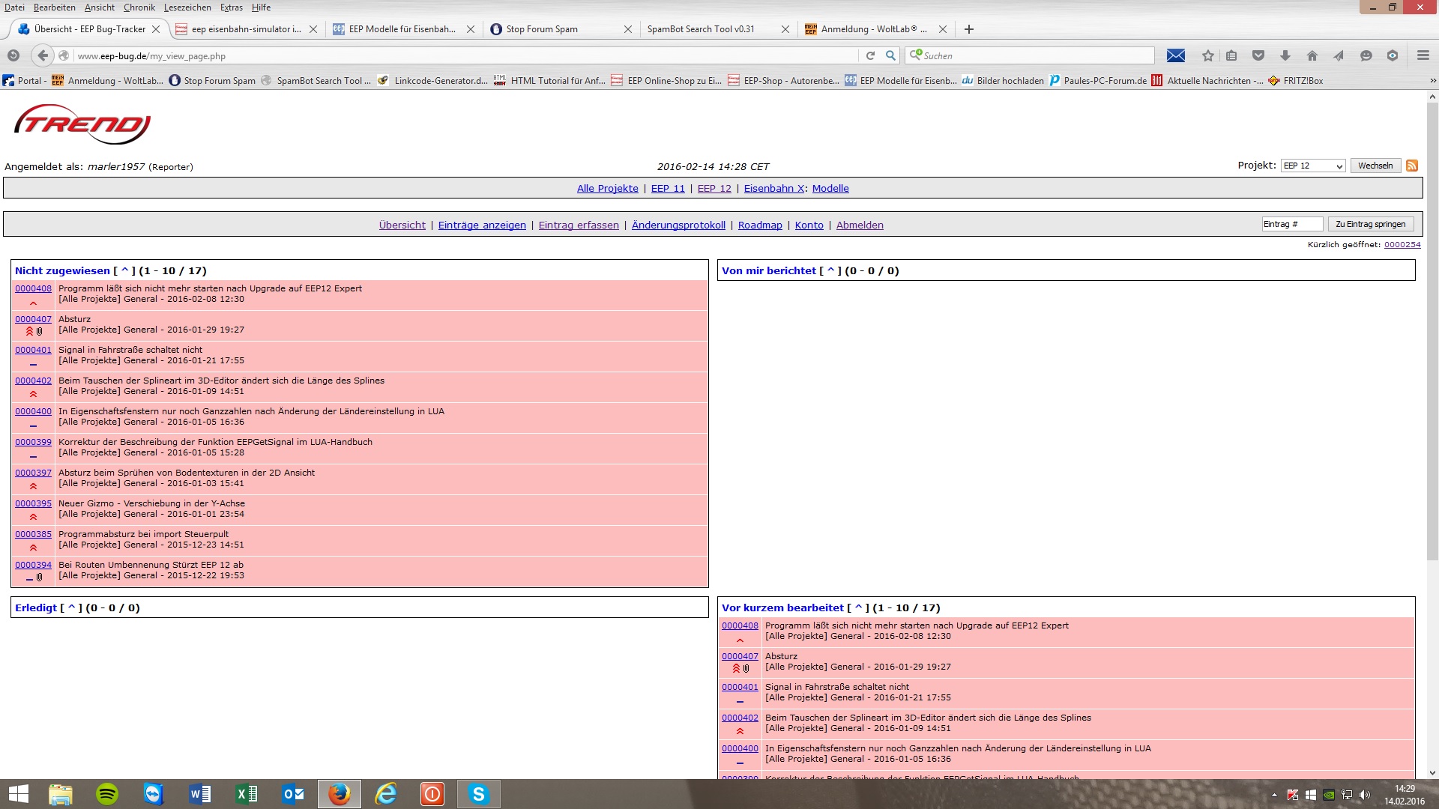Switch to the Stop Forum Spam tab
This screenshot has width=1439, height=809.
(541, 29)
